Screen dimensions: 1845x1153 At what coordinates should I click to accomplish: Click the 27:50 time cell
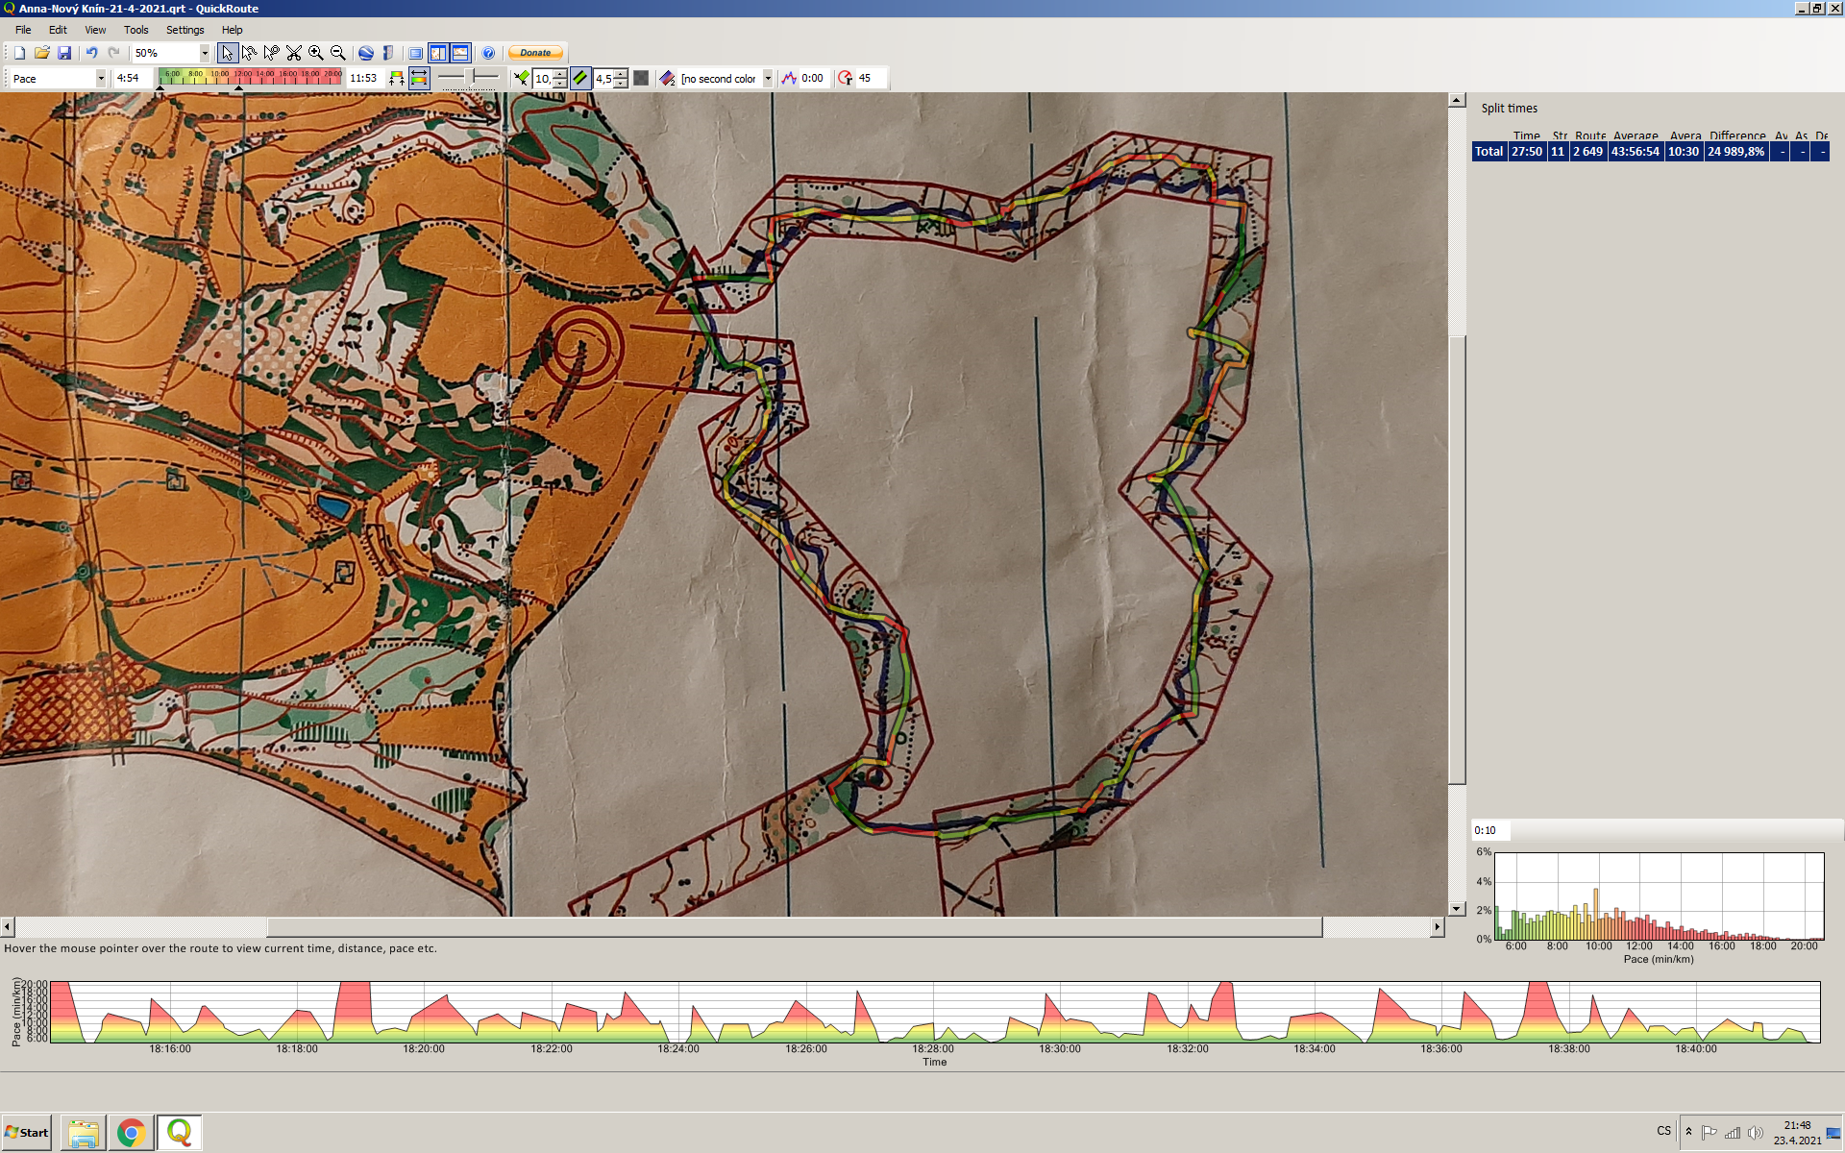tap(1526, 152)
